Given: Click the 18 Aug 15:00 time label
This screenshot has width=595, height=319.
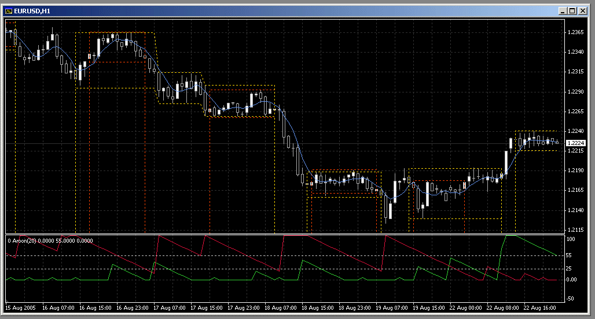Looking at the screenshot, I should 317,308.
